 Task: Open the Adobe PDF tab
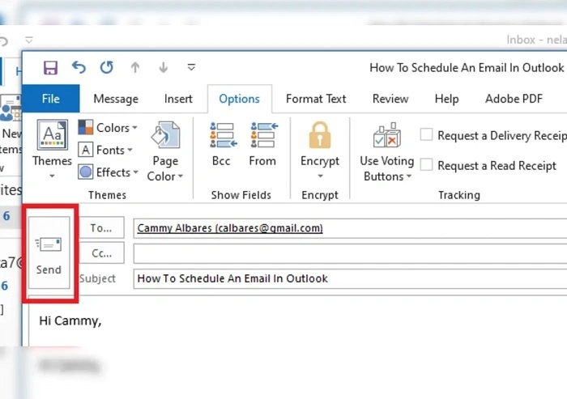click(x=514, y=99)
